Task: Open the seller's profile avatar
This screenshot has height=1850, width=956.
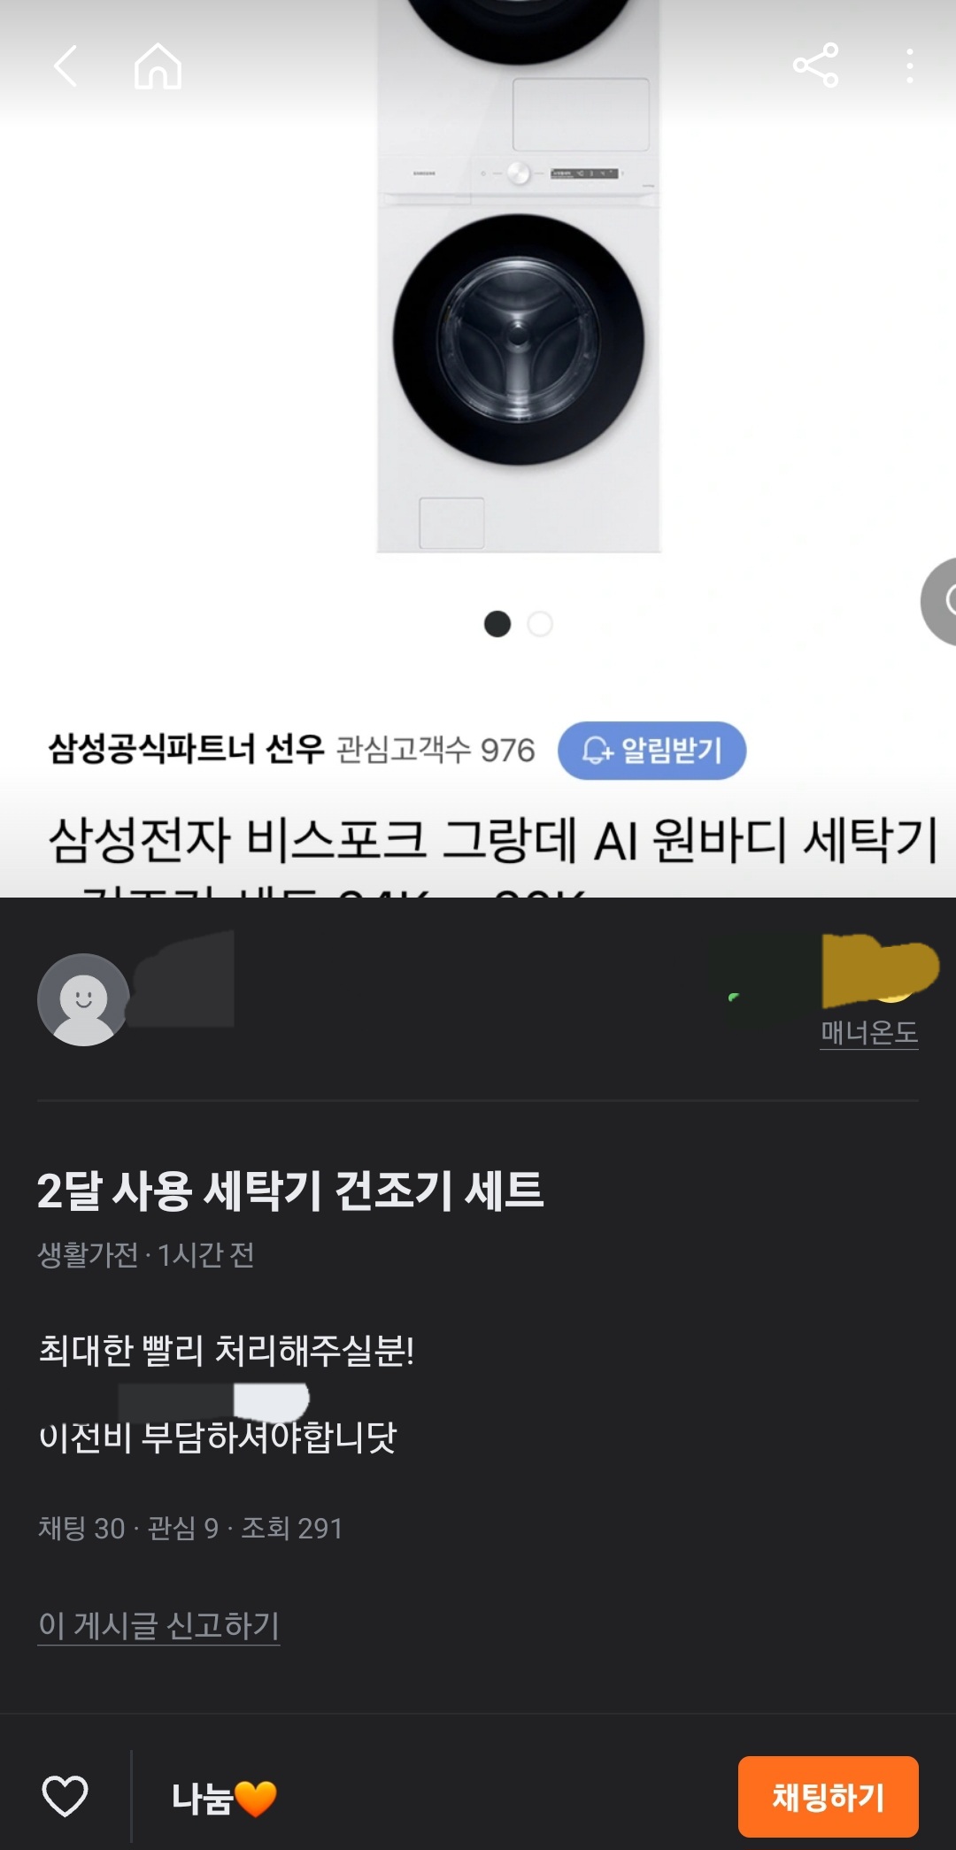Action: (83, 999)
